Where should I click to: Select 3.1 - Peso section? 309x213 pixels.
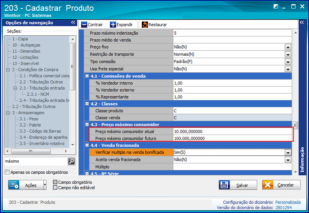(29, 119)
